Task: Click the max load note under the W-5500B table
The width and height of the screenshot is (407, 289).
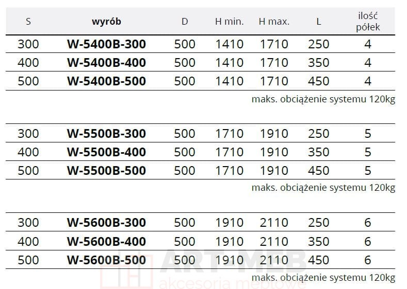Action: tap(323, 188)
